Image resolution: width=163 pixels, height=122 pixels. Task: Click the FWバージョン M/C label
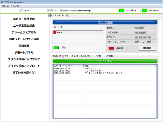[116, 42]
